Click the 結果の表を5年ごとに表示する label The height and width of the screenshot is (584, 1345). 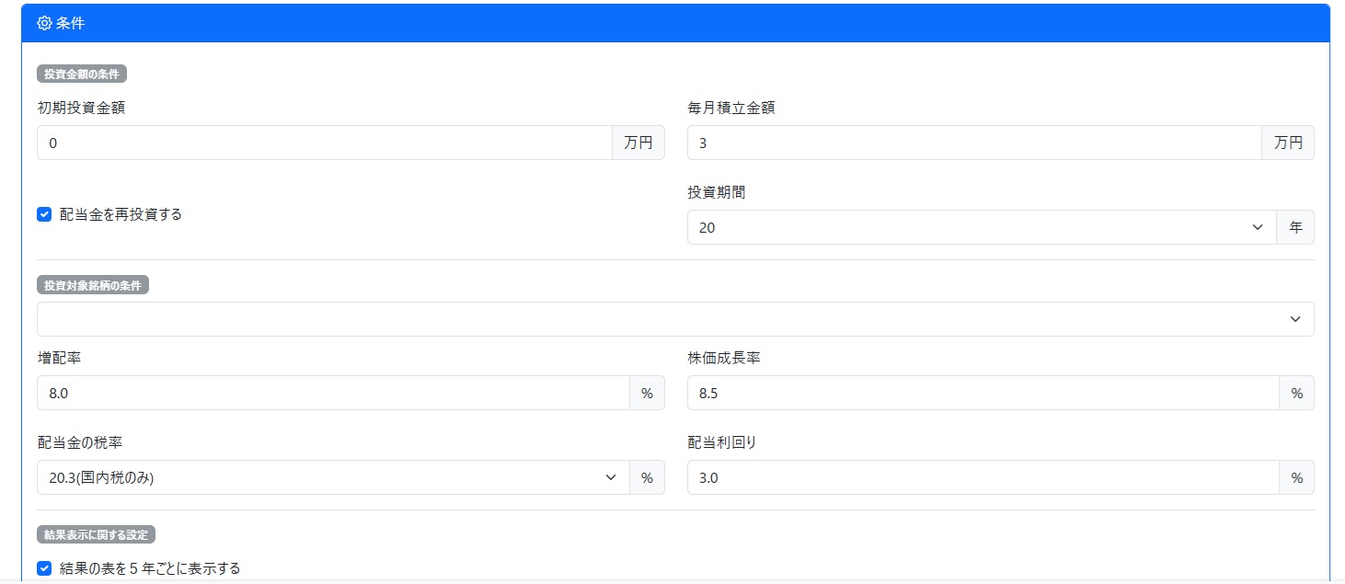(x=150, y=568)
